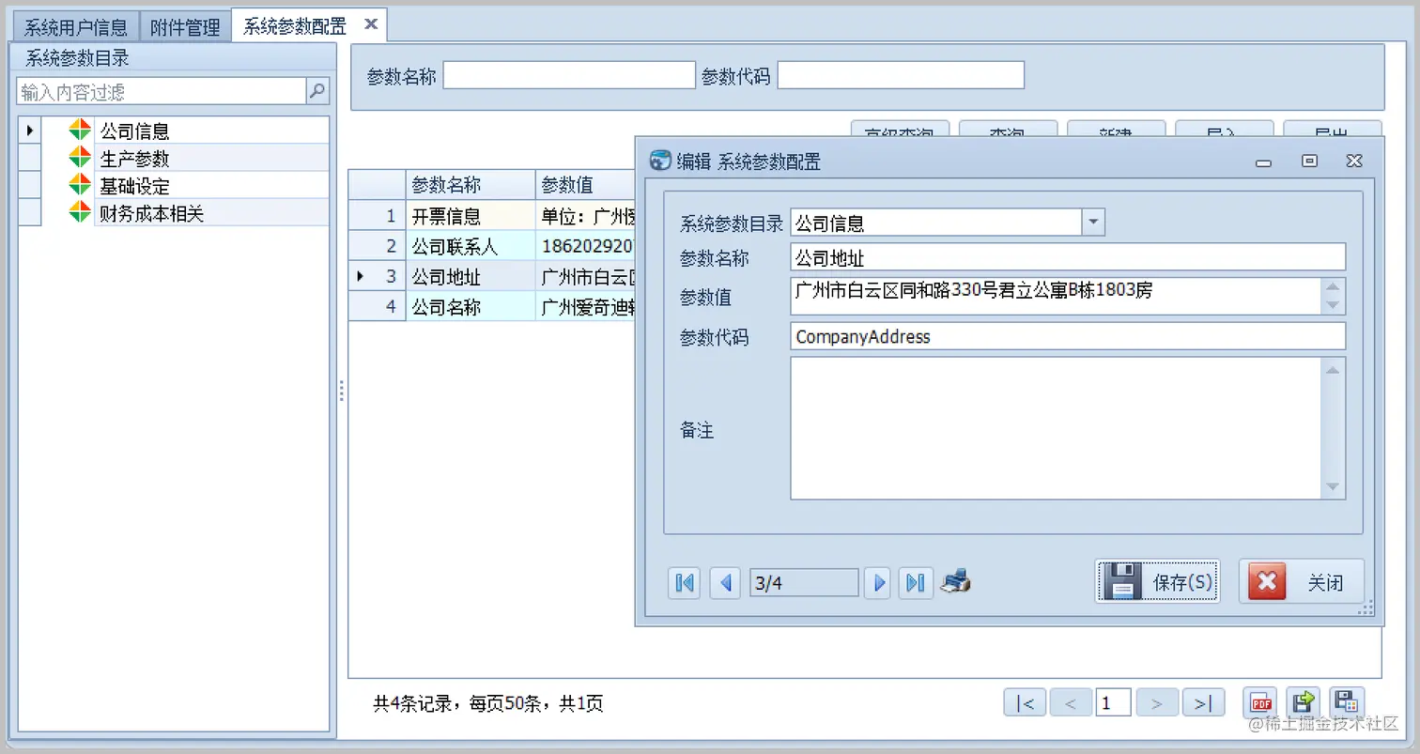Click 备注 scrollbar up arrow
Screen dimensions: 1420x754
(1333, 369)
